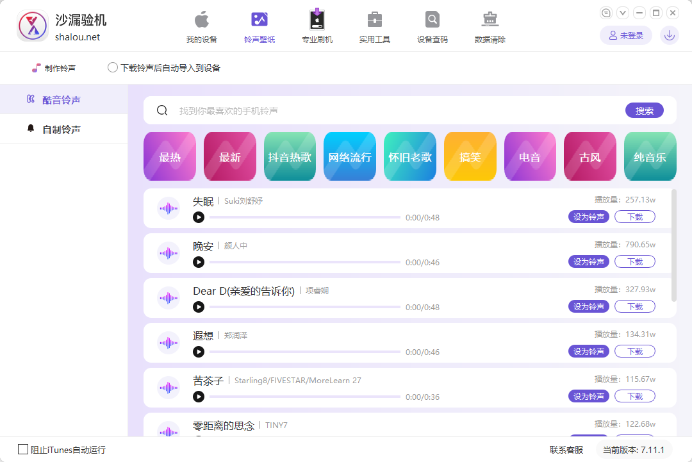
Task: Select the 电音 category tile
Action: coord(530,156)
